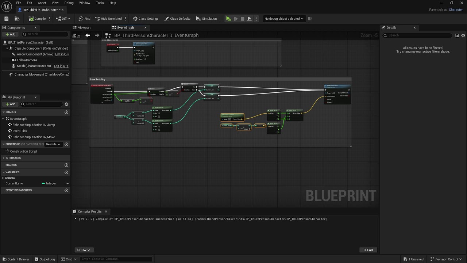Collapse the GRAPHS section
This screenshot has height=263, width=467.
coord(3,112)
